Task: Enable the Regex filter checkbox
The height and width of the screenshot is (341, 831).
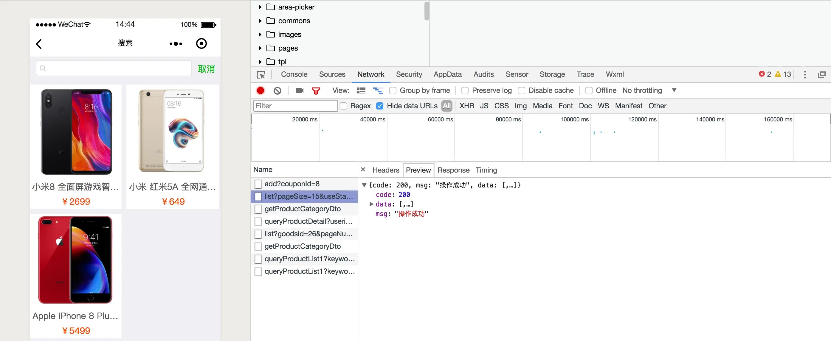Action: pos(343,106)
